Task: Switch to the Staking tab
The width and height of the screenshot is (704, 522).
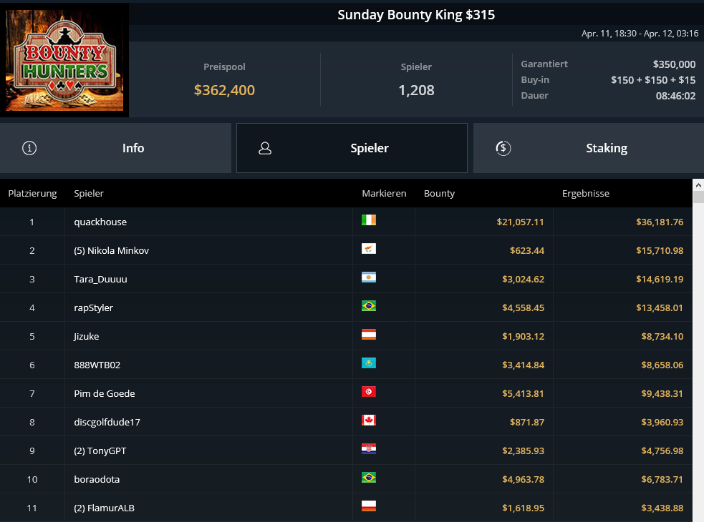Action: pyautogui.click(x=589, y=148)
